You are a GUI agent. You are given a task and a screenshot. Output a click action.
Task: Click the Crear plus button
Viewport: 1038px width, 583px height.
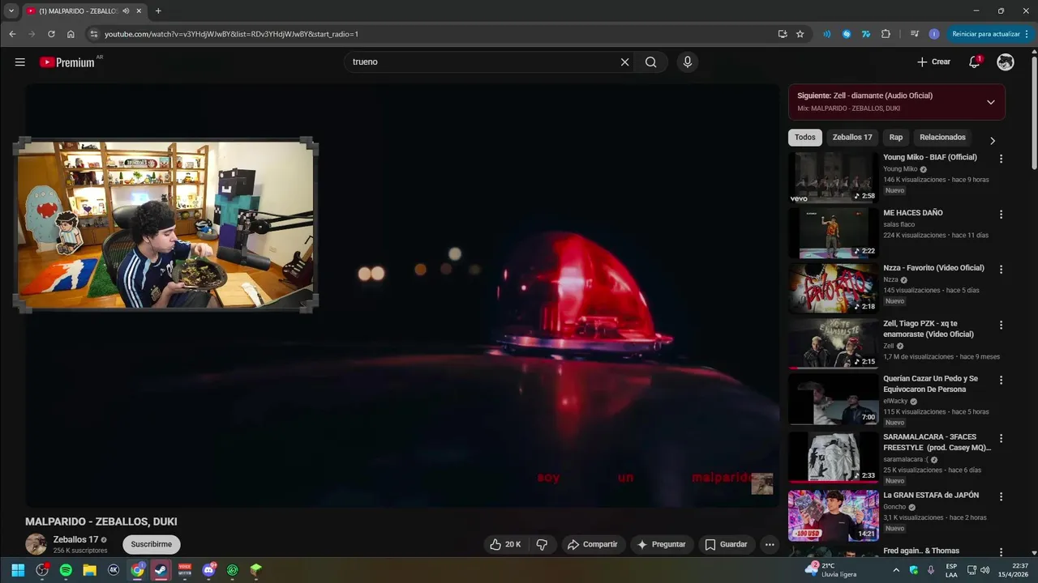click(933, 62)
